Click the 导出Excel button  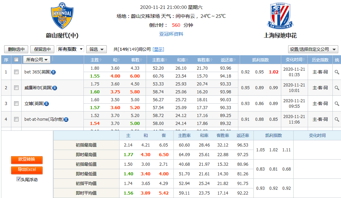point(26,170)
